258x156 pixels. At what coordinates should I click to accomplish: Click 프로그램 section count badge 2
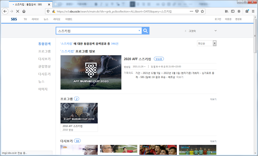[x=77, y=99]
